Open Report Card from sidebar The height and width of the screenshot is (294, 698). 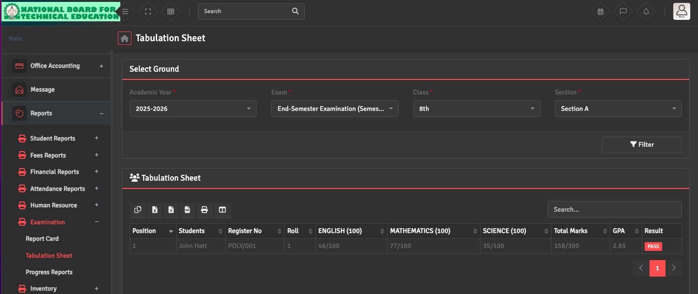point(42,239)
